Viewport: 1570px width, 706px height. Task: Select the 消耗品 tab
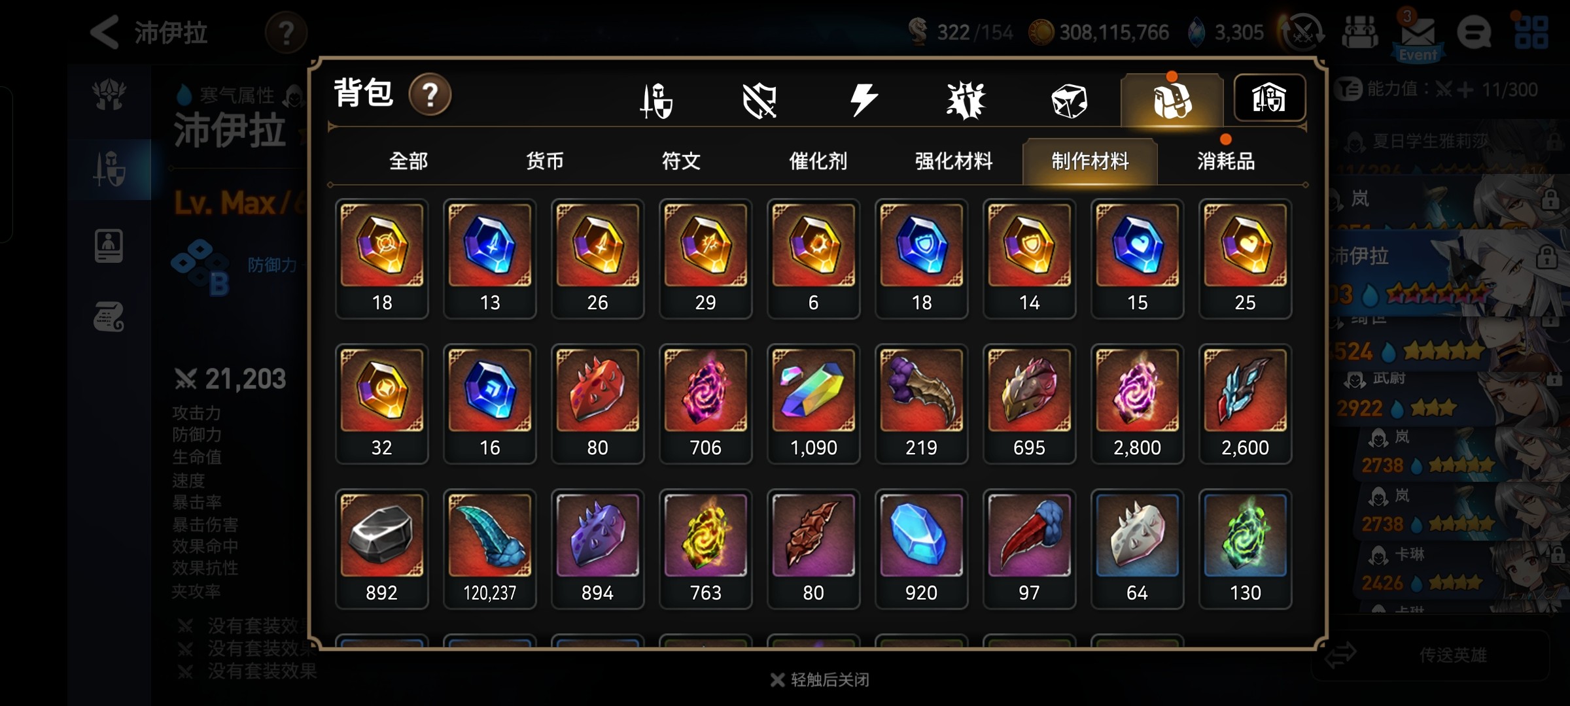[1226, 161]
